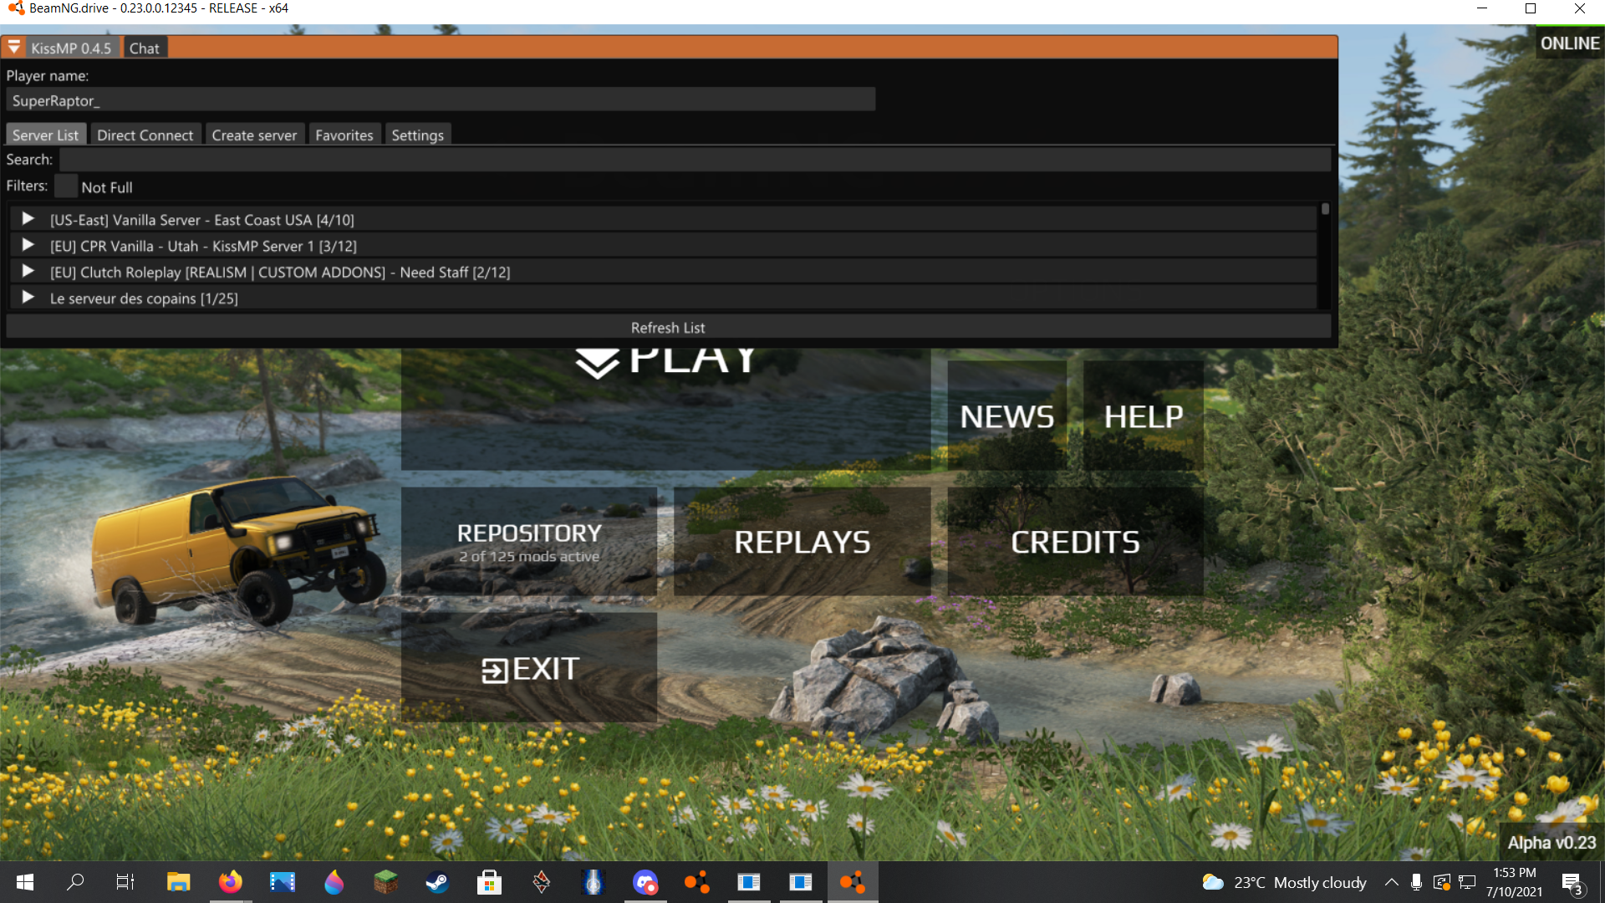Open the colorful droplet app in taskbar
Screen dimensions: 1605x903
(x=334, y=882)
